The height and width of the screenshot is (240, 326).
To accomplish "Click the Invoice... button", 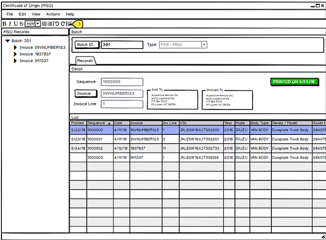I will 86,94.
